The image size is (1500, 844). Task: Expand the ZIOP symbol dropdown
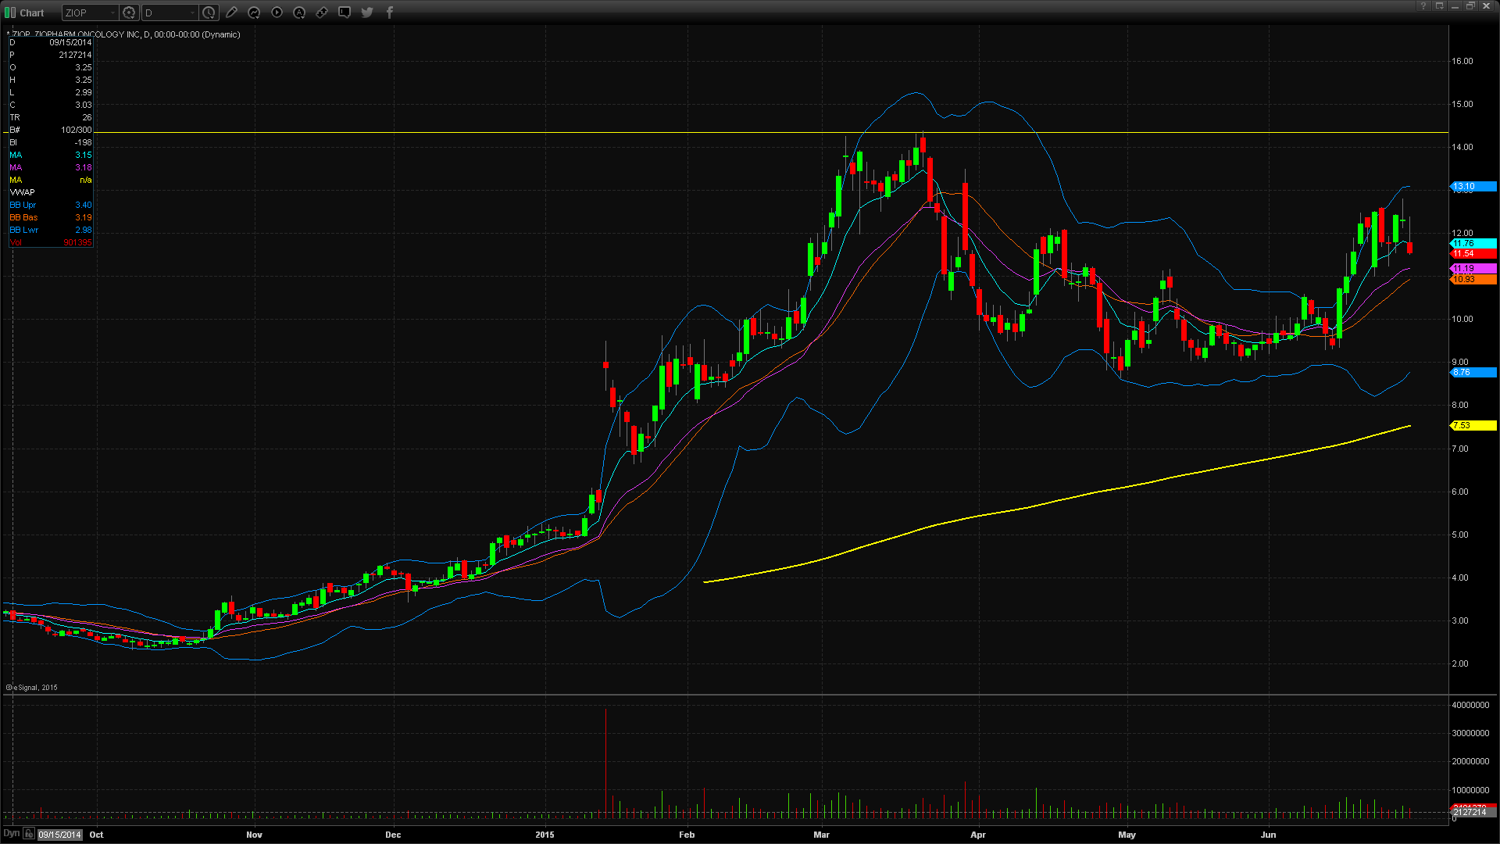[112, 13]
